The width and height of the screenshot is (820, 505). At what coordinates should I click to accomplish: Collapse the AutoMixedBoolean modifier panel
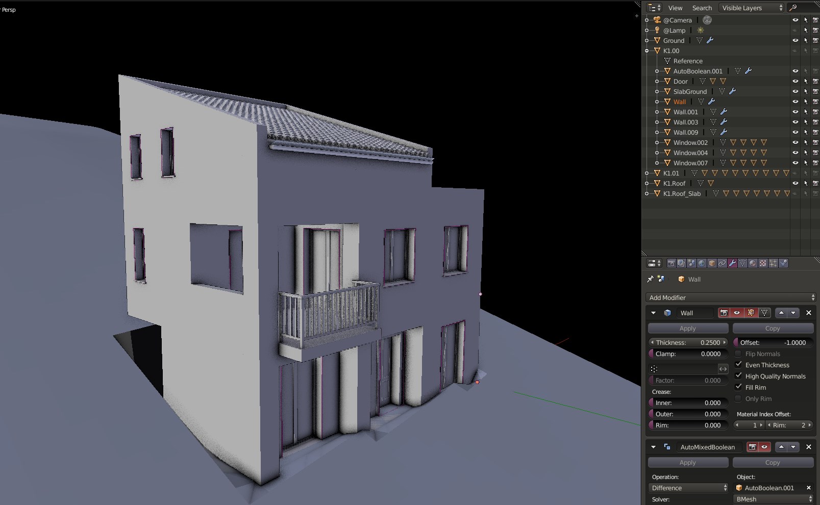pyautogui.click(x=653, y=447)
